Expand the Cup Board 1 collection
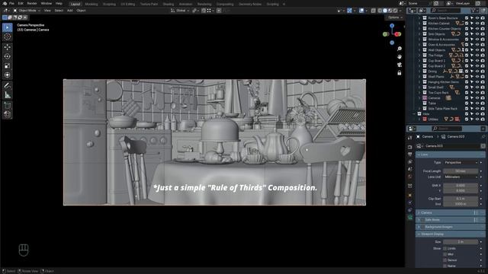 [419, 61]
